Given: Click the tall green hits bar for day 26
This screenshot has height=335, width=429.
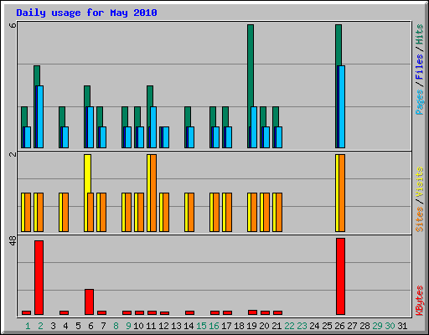Looking at the screenshot, I should [x=339, y=45].
